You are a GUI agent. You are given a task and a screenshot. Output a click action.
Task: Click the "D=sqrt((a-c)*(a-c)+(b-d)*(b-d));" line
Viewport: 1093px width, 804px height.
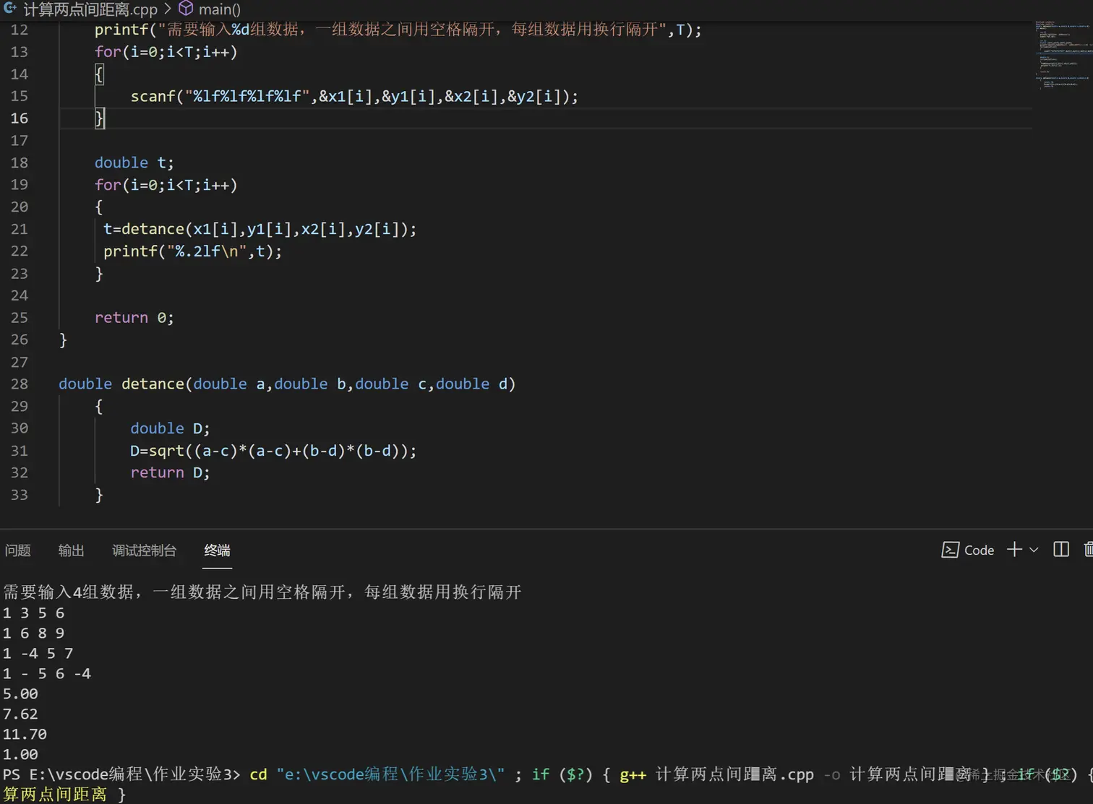(273, 451)
